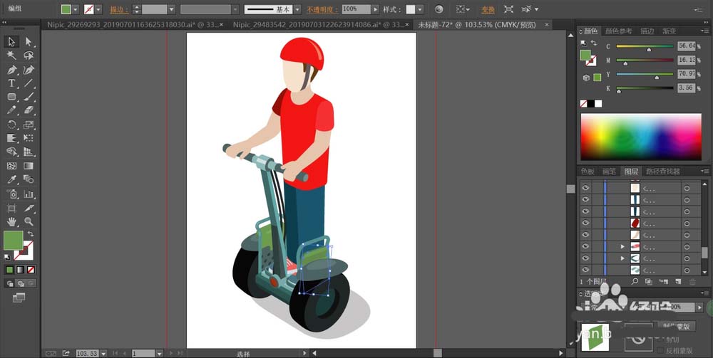Expand the first arrowed sublayer group
This screenshot has width=713, height=358.
tap(622, 246)
